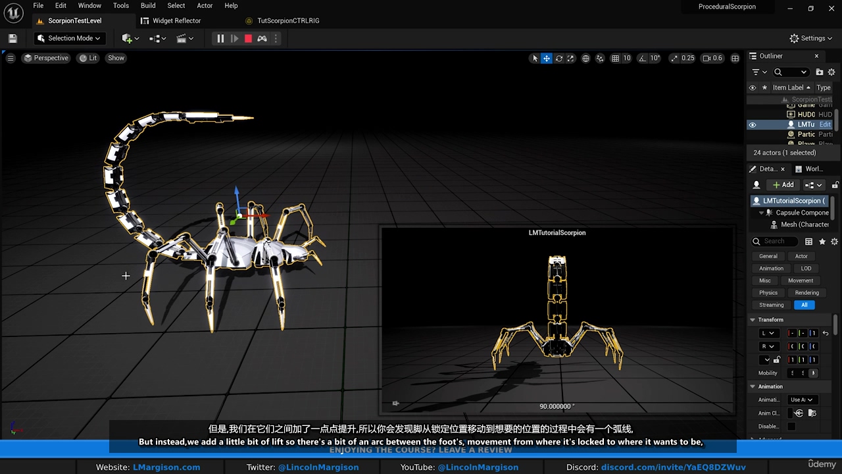Screen dimensions: 842x474
Task: Open the cinematics clapperboard dropdown
Action: tap(185, 38)
